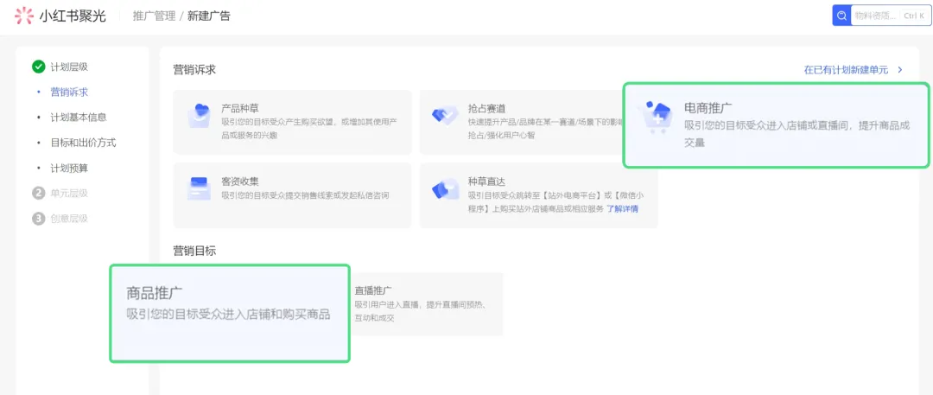Screen dimensions: 933x395
Task: Click the 营销目标 section heading
Action: point(194,251)
